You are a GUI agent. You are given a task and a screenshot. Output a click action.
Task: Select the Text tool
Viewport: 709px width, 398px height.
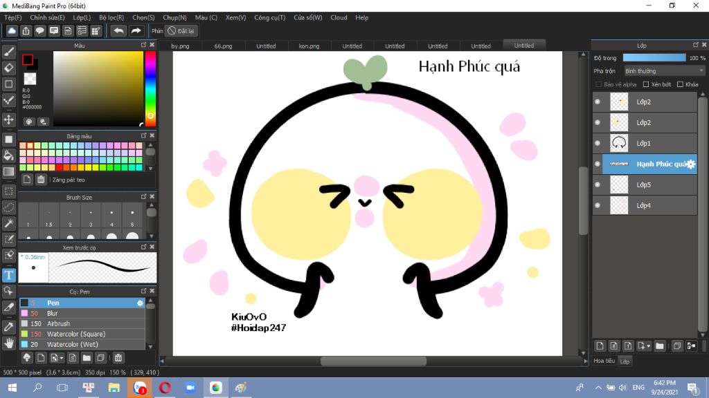click(8, 275)
